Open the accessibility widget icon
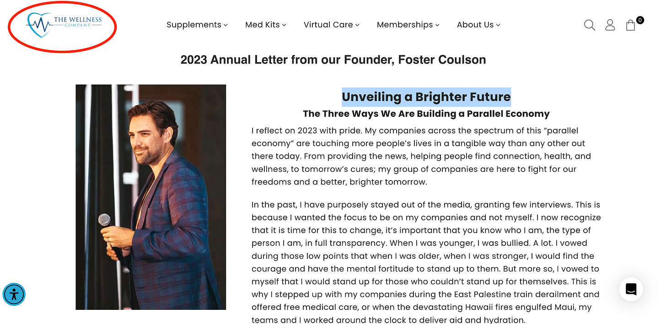The image size is (666, 324). 14,294
